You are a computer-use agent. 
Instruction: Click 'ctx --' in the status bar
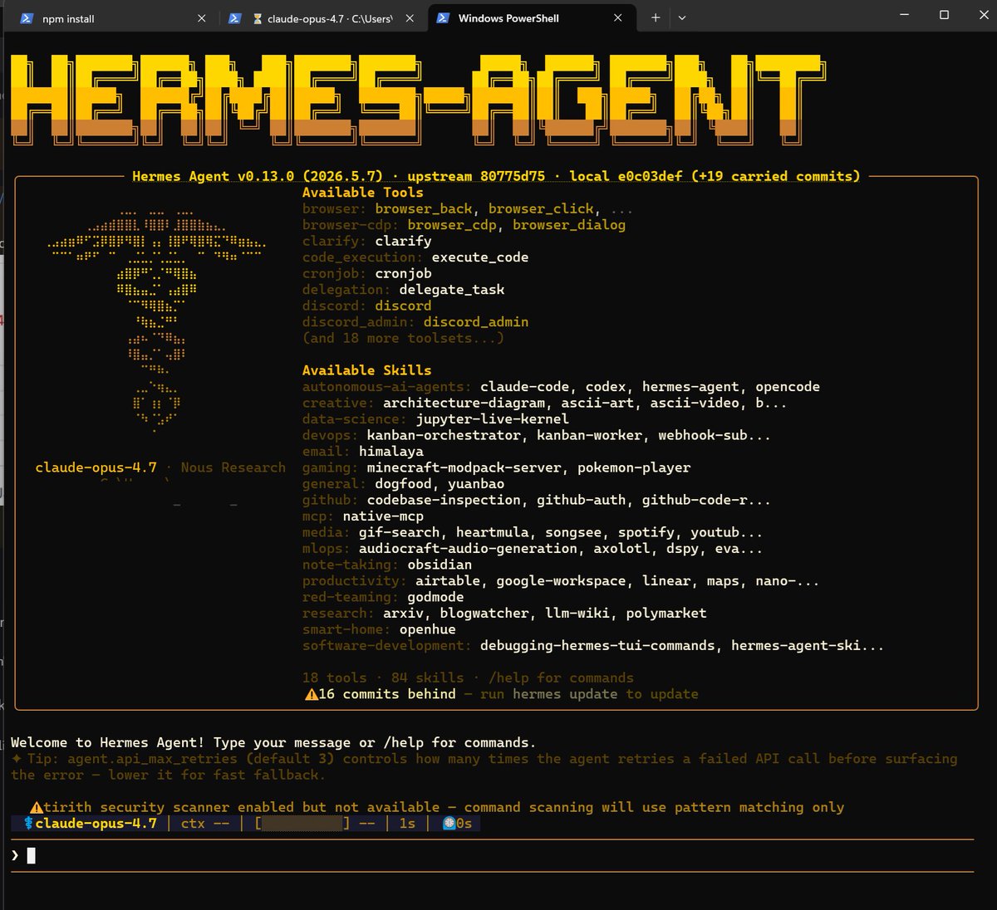coord(205,824)
